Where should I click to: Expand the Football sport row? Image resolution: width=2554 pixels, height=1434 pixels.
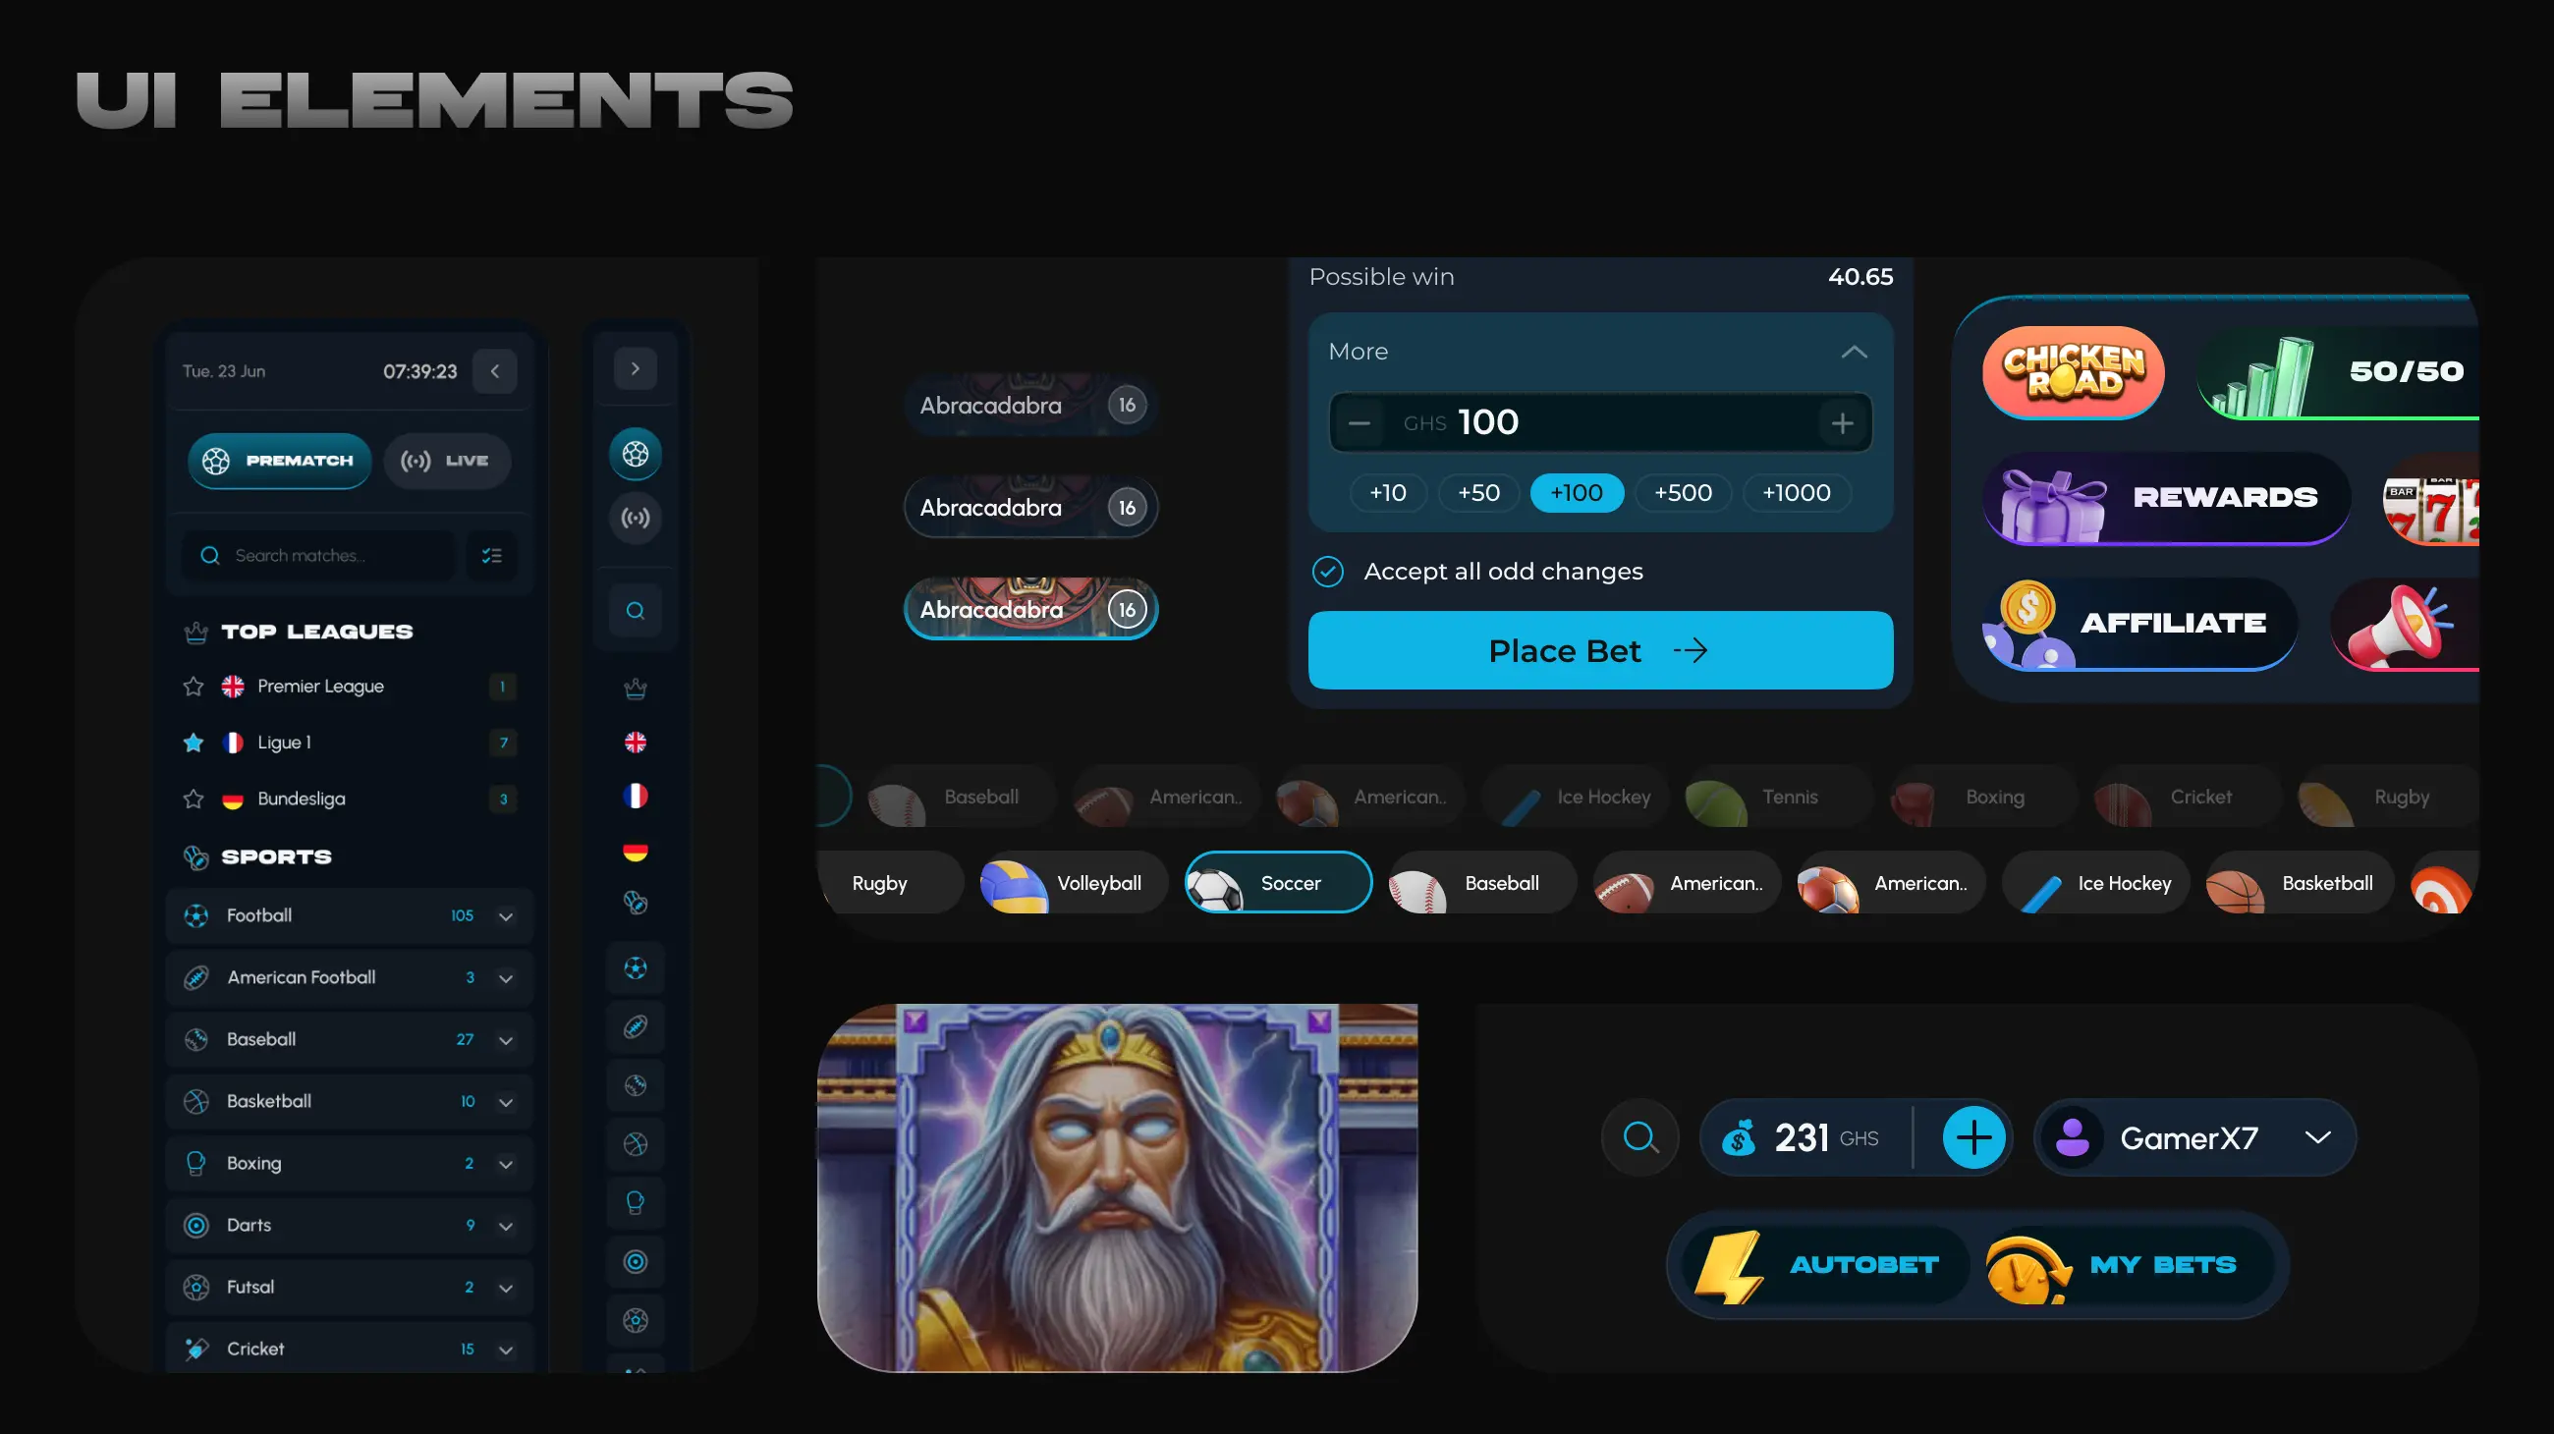point(349,915)
